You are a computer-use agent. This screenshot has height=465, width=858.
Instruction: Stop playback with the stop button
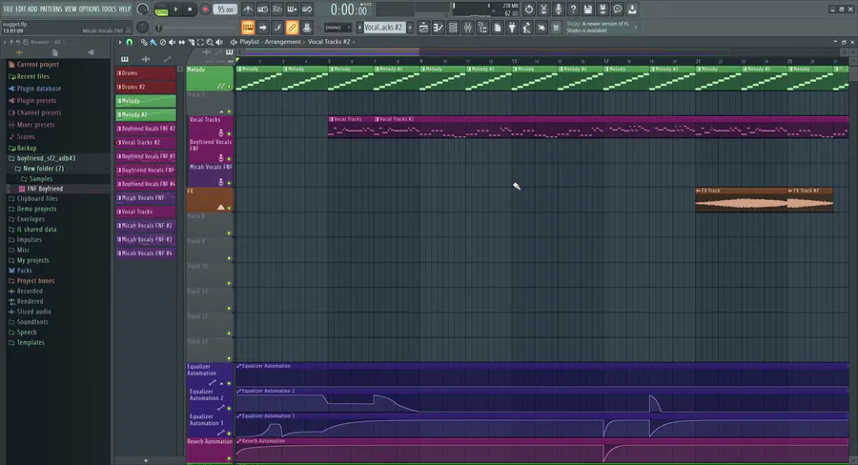[x=190, y=10]
